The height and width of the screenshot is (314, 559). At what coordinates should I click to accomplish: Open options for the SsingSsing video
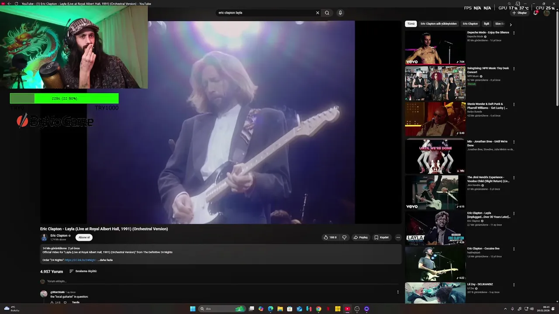[x=514, y=68]
